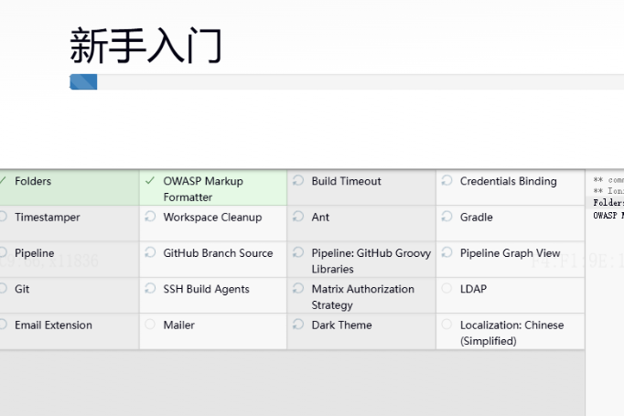624x416 pixels.
Task: Select the Ant plugin label
Action: [x=320, y=218]
